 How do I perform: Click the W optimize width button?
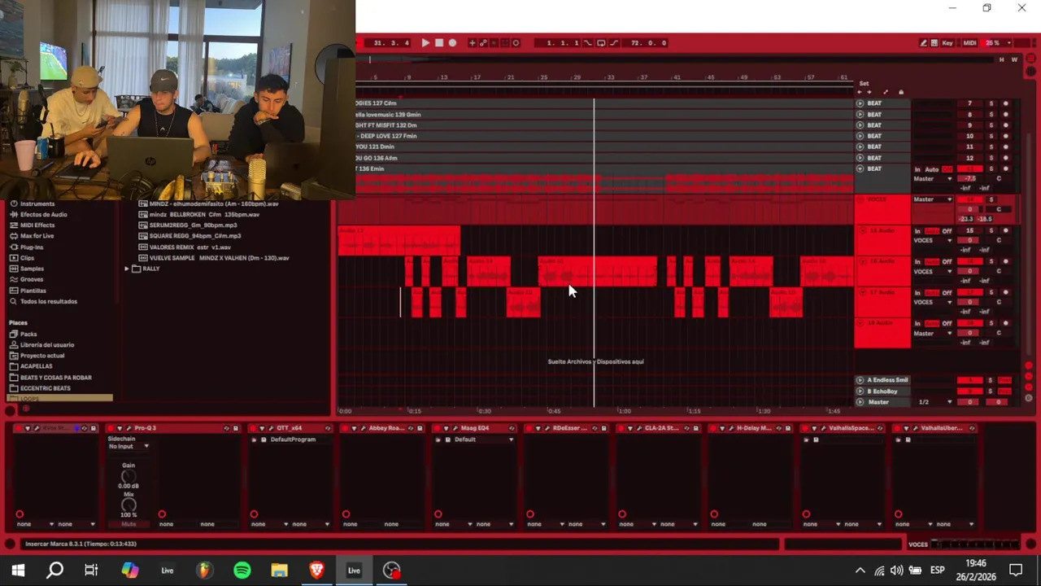pos(1014,59)
